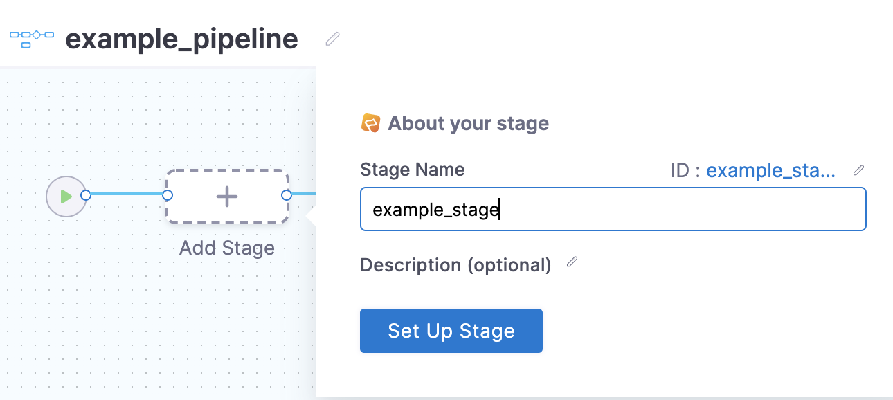Click the example_sta... ID link

[x=770, y=170]
